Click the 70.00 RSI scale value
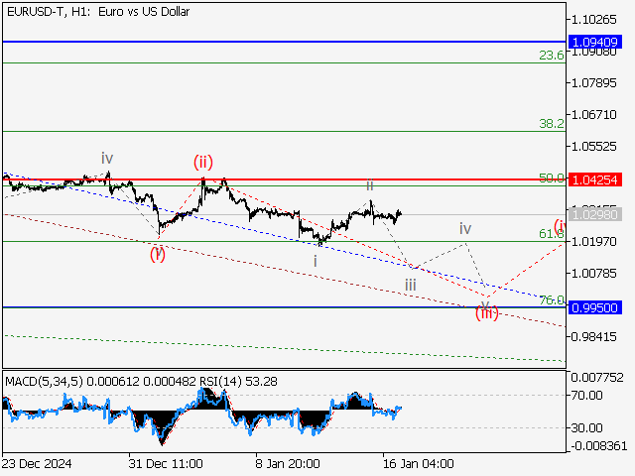Viewport: 635px width, 476px height. point(587,395)
